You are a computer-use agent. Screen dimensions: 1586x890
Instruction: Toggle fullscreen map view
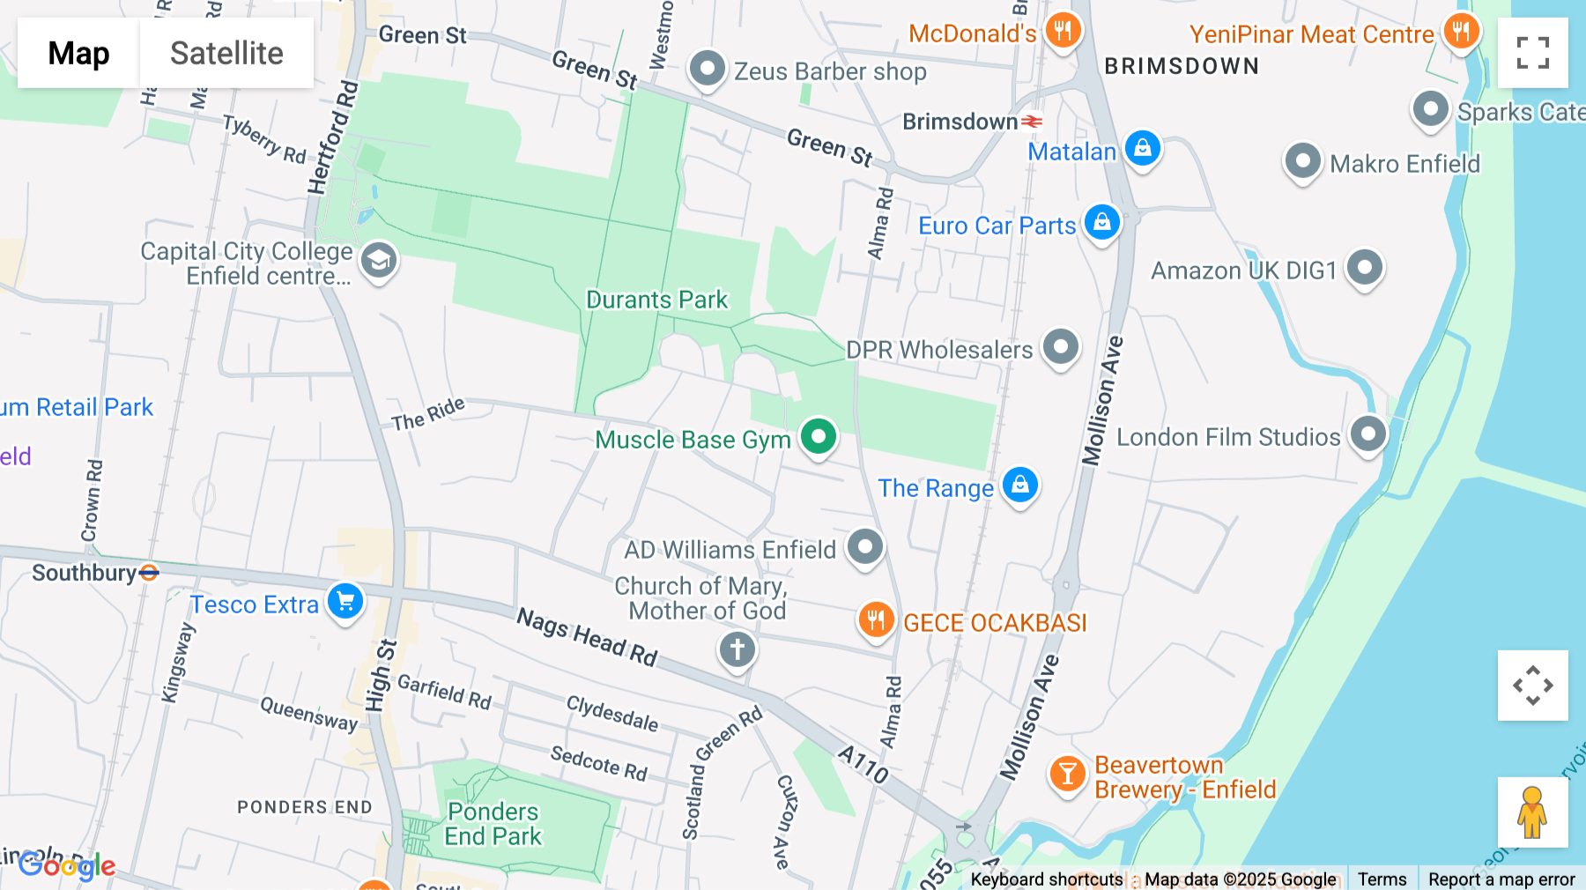coord(1533,53)
